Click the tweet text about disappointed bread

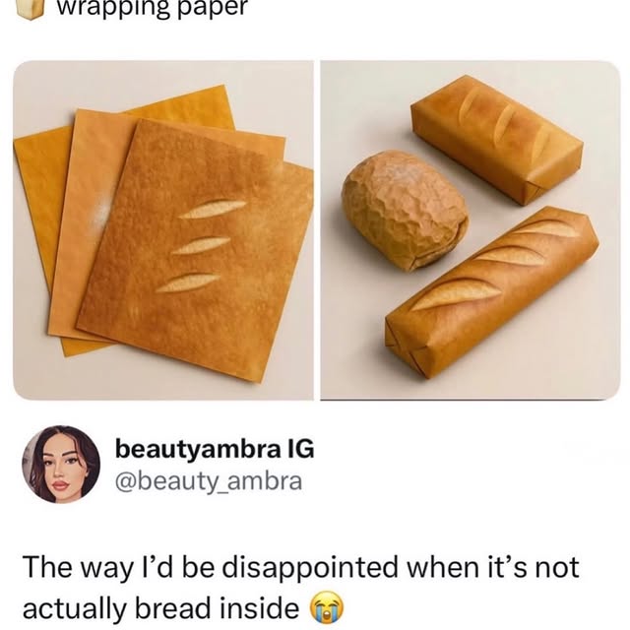[301, 588]
